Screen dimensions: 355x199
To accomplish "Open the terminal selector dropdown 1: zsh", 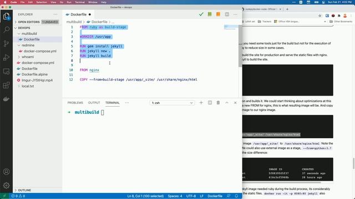I will click(x=172, y=103).
